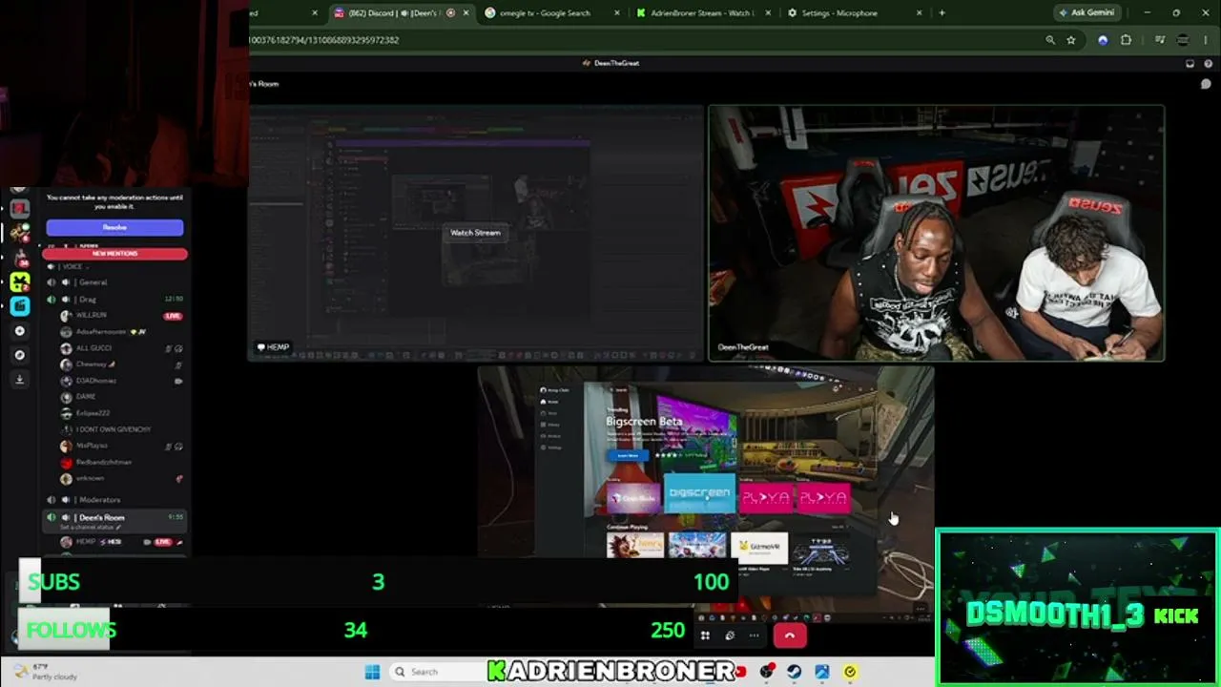The image size is (1221, 687).
Task: Jump to the New Mentions pill
Action: click(x=114, y=254)
